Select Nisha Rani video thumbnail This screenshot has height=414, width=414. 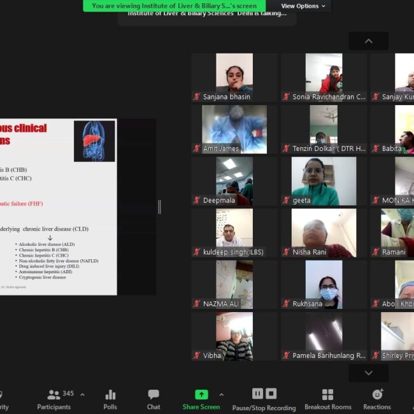324,233
